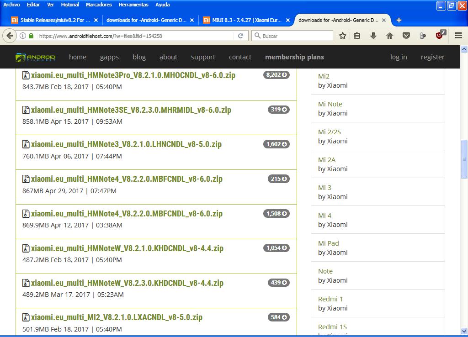This screenshot has width=468, height=337.
Task: Open the Herramientas menu
Action: pyautogui.click(x=133, y=5)
